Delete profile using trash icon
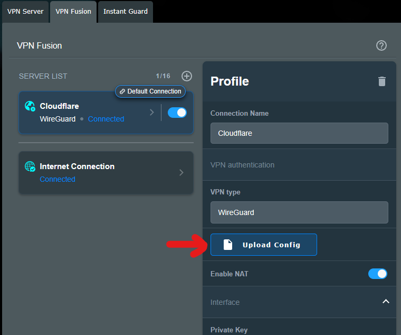Viewport: 401px width, 335px height. pyautogui.click(x=382, y=81)
